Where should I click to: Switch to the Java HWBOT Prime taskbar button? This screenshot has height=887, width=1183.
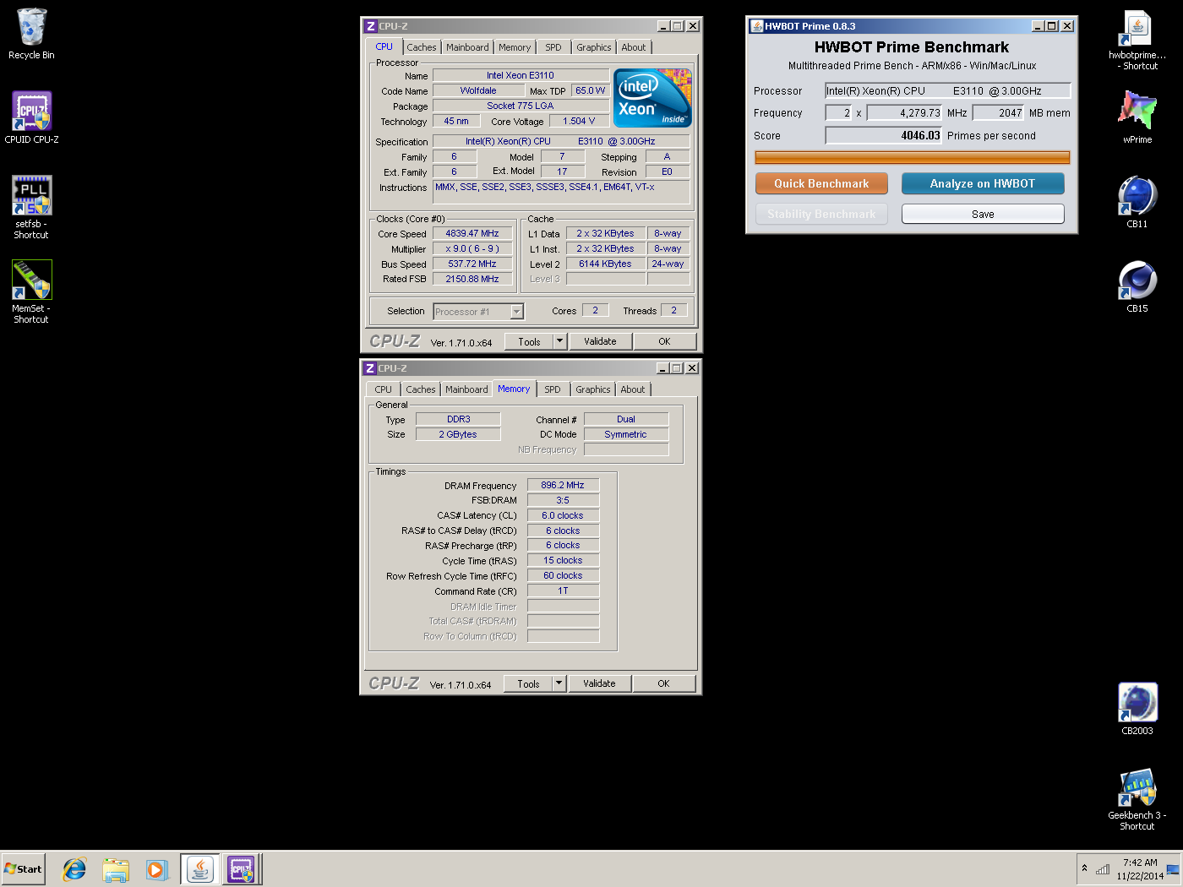coord(200,869)
